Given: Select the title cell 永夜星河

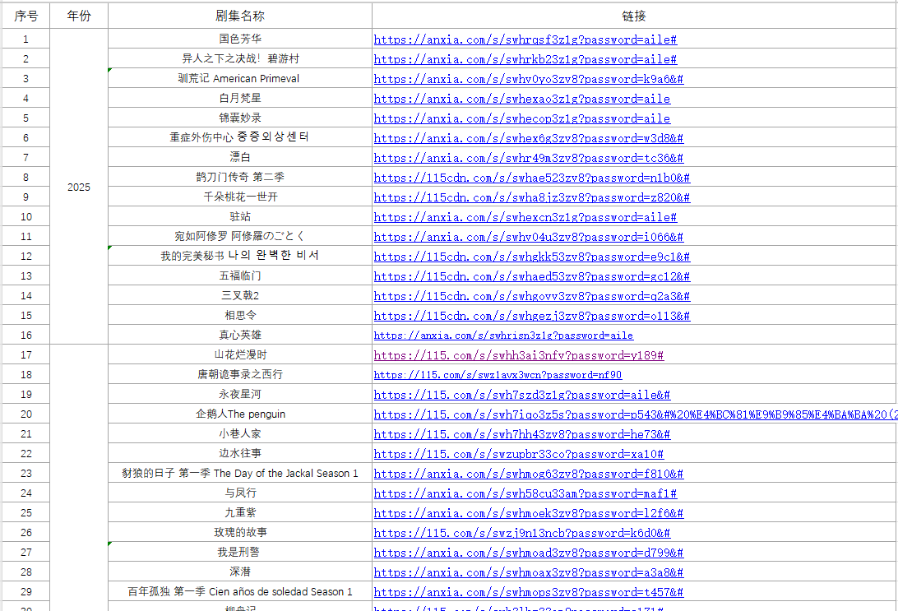Looking at the screenshot, I should pyautogui.click(x=240, y=395).
